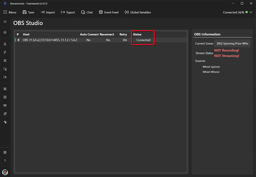256x177 pixels.
Task: Select the OBS 31 connection row
Action: [101, 40]
